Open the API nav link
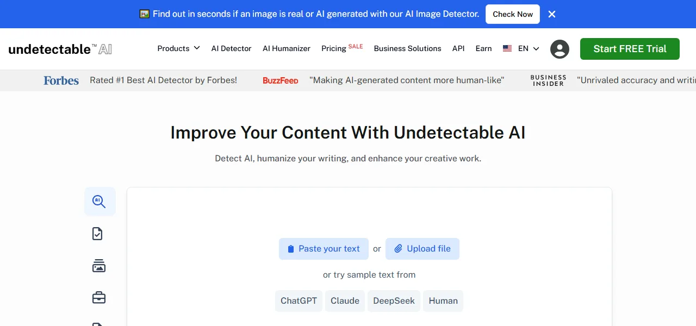This screenshot has width=696, height=326. [458, 48]
